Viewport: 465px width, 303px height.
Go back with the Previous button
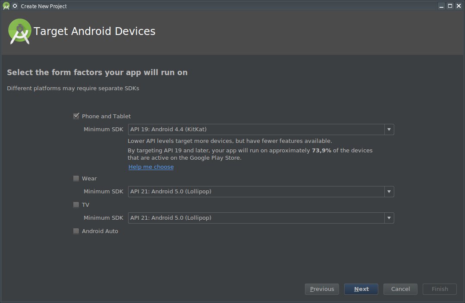pos(322,289)
